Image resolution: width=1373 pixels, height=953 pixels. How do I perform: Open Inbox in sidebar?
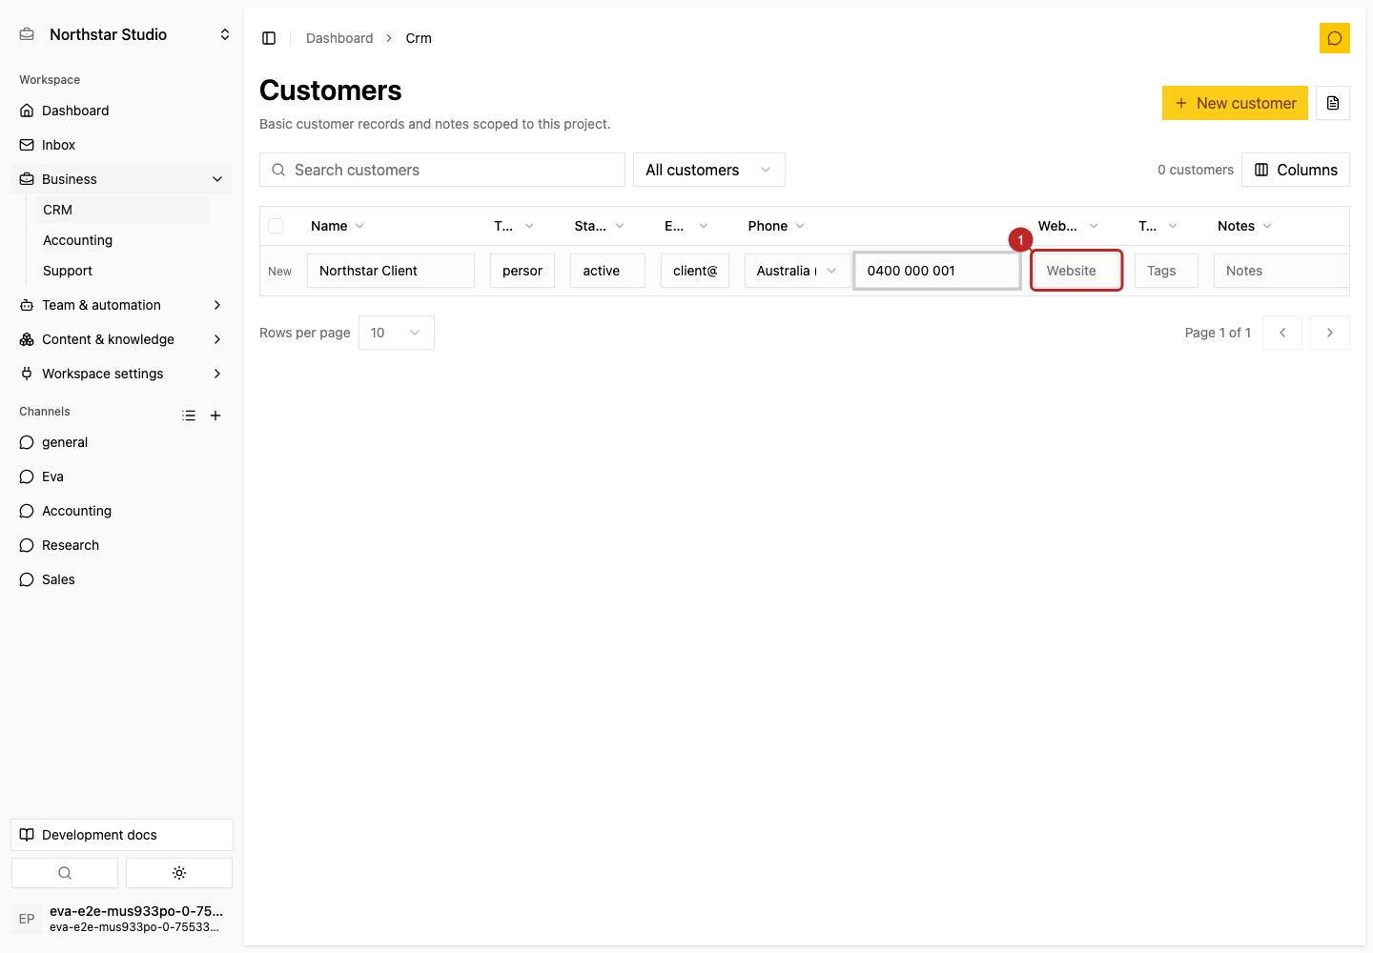point(122,145)
